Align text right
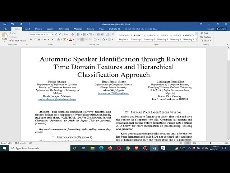The width and height of the screenshot is (230, 173). (x=86, y=39)
